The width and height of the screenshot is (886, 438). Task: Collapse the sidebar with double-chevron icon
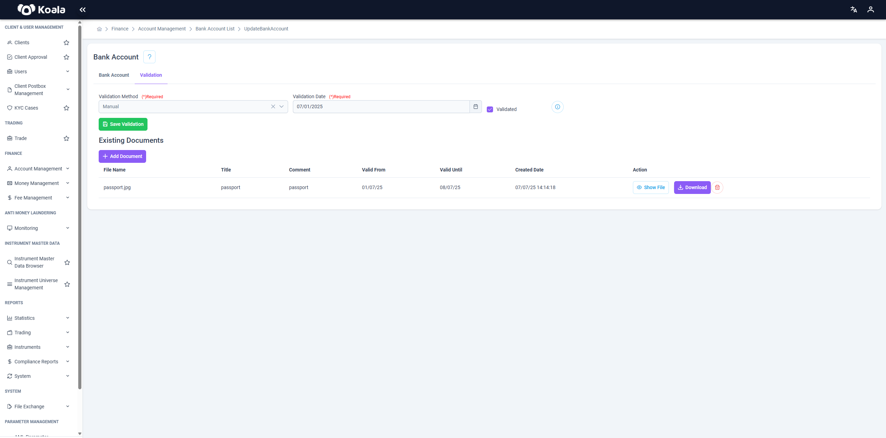point(82,10)
